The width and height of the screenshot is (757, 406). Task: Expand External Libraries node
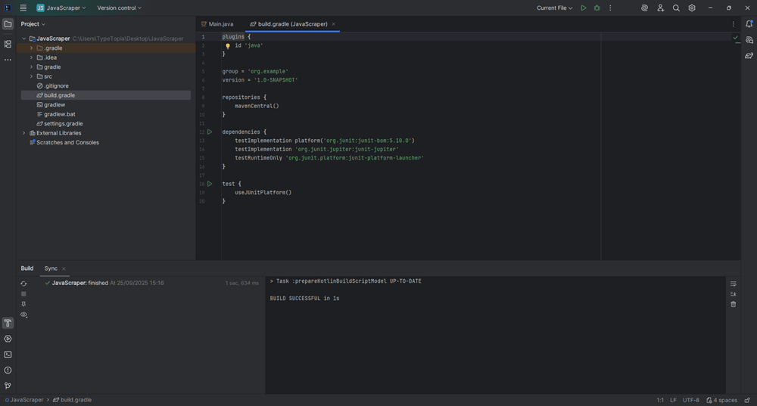[x=23, y=133]
